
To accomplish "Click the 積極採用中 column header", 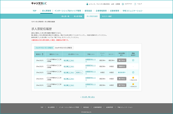I will [x=133, y=54].
